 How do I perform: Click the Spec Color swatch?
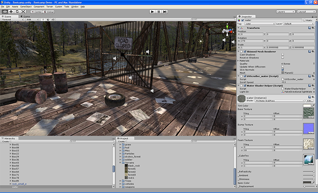[x=307, y=183]
